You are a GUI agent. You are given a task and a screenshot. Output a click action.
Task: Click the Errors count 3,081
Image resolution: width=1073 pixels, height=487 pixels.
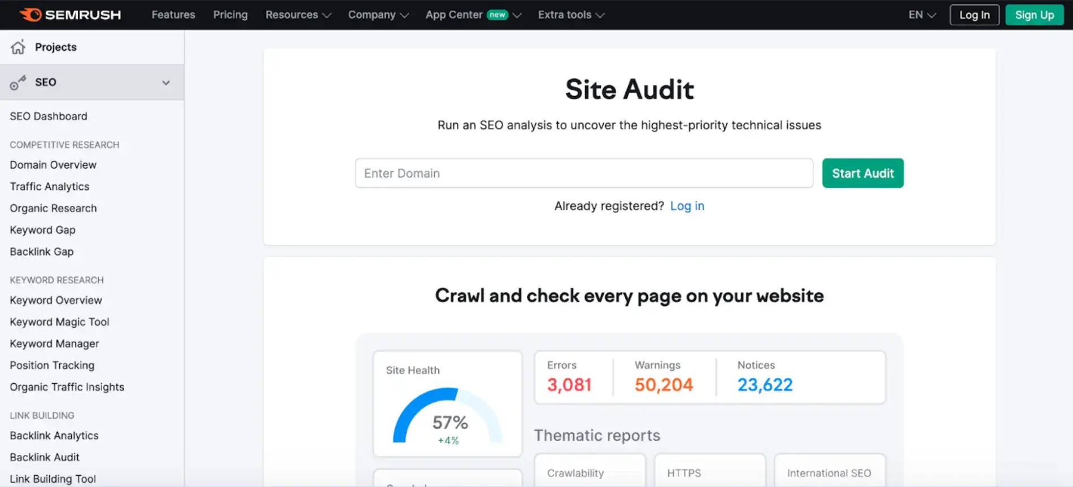coord(569,385)
